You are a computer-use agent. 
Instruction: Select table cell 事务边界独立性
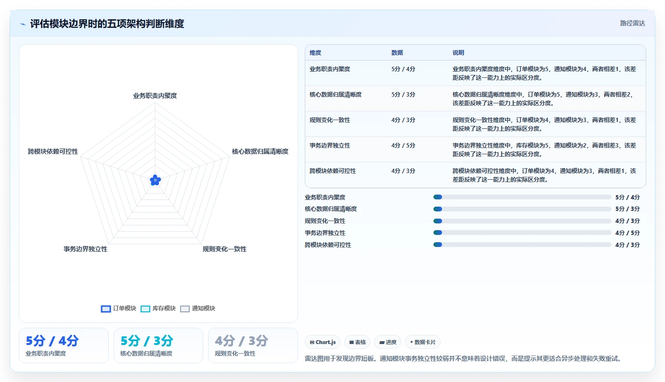(330, 146)
